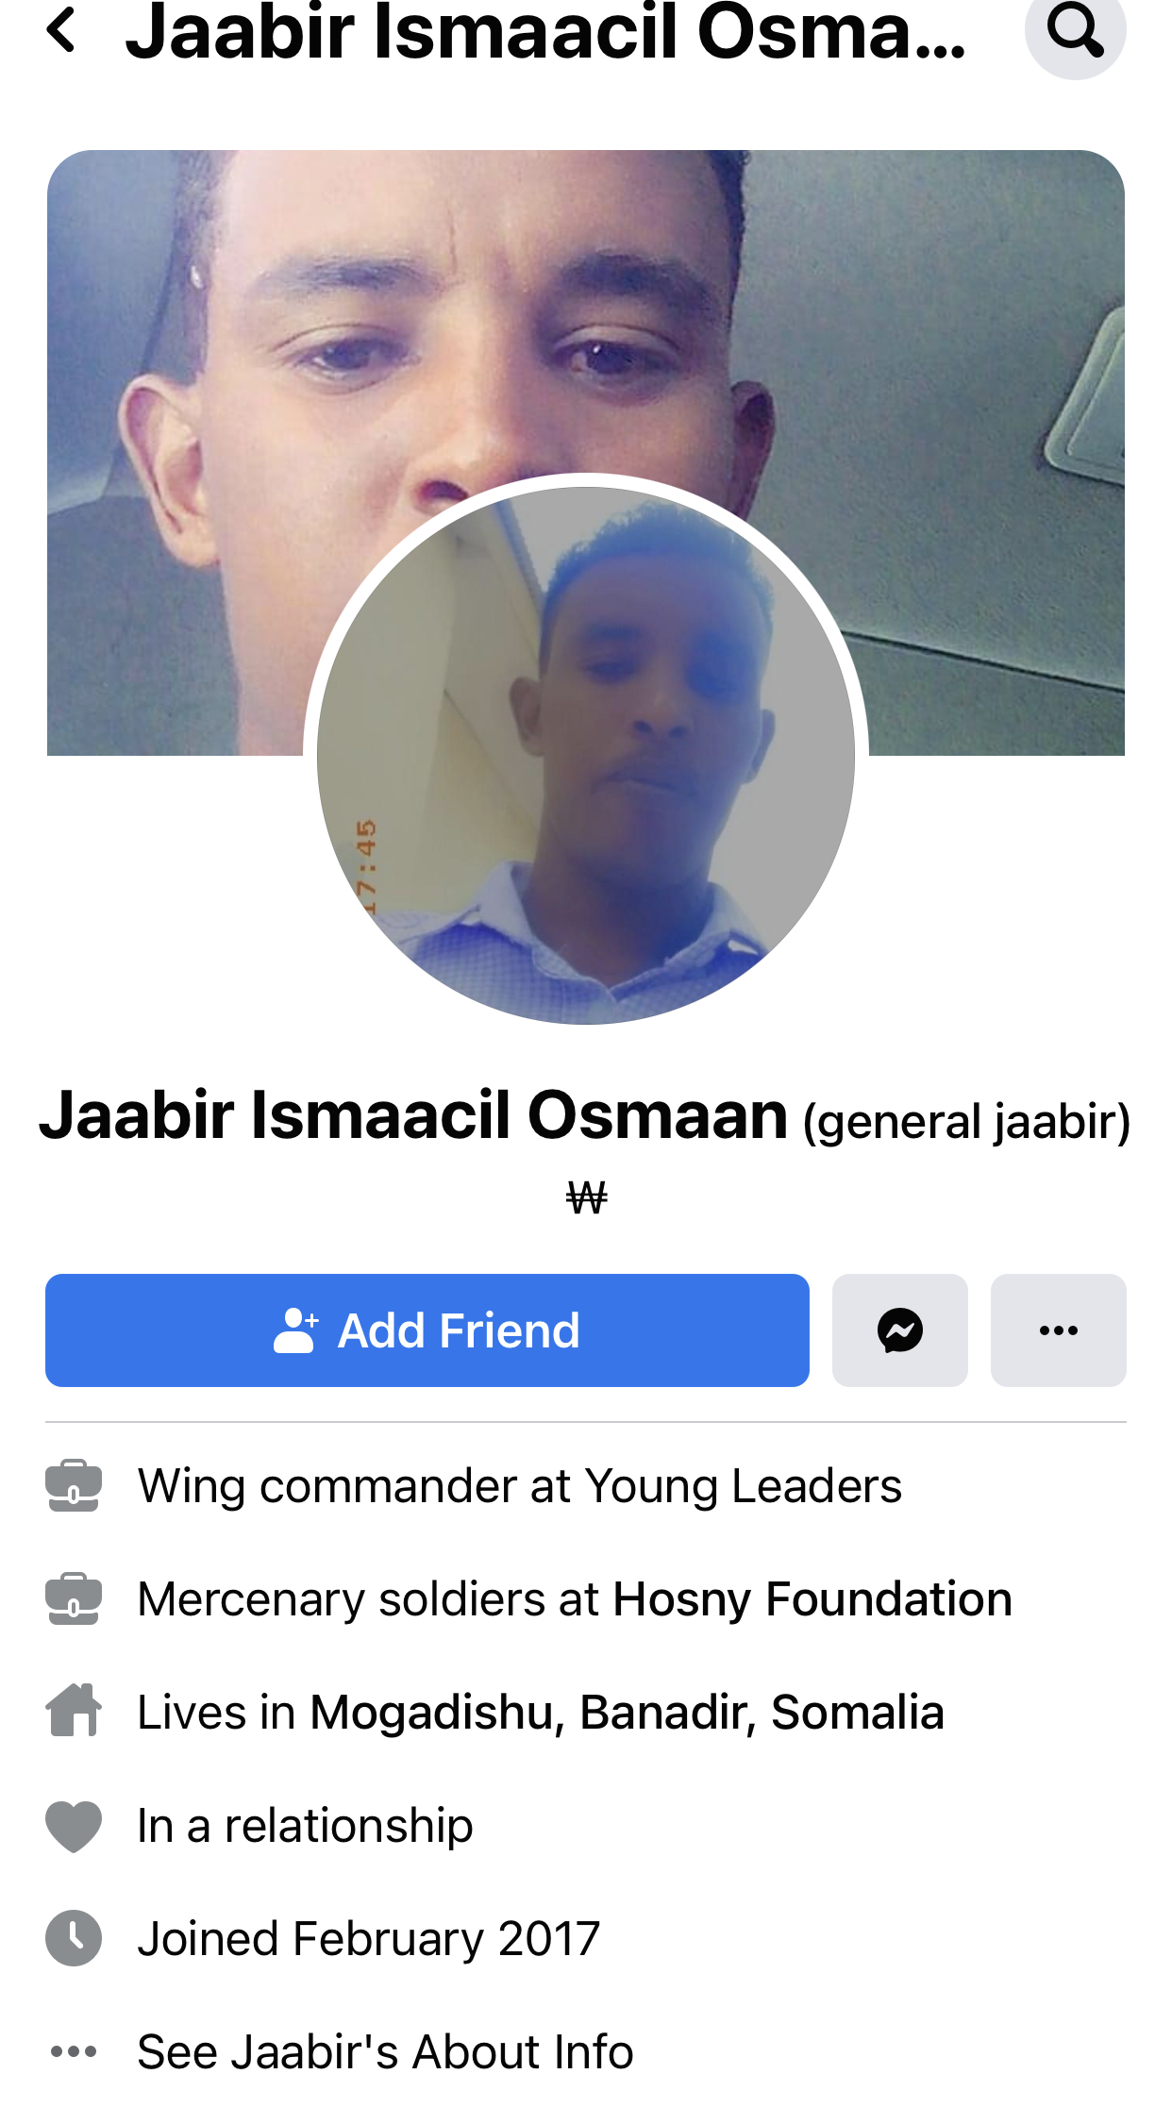Click the Add Friend button
1172x2124 pixels.
[427, 1330]
